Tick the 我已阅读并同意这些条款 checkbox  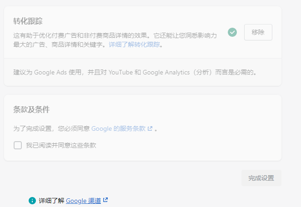coord(18,145)
